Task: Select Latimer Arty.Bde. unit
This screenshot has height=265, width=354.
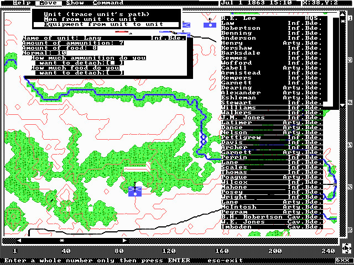Action: pyautogui.click(x=272, y=123)
